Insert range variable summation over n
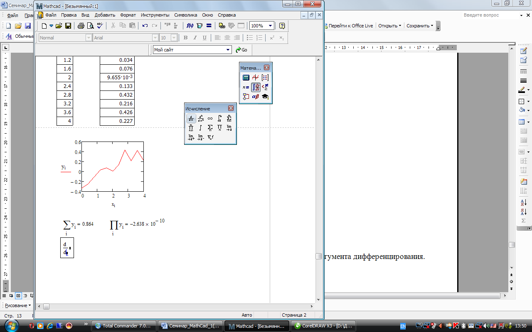Screen dimensions: 532x332 tap(210, 128)
